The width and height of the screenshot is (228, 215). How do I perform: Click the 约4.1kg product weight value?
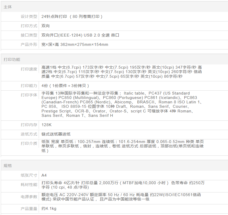49,209
